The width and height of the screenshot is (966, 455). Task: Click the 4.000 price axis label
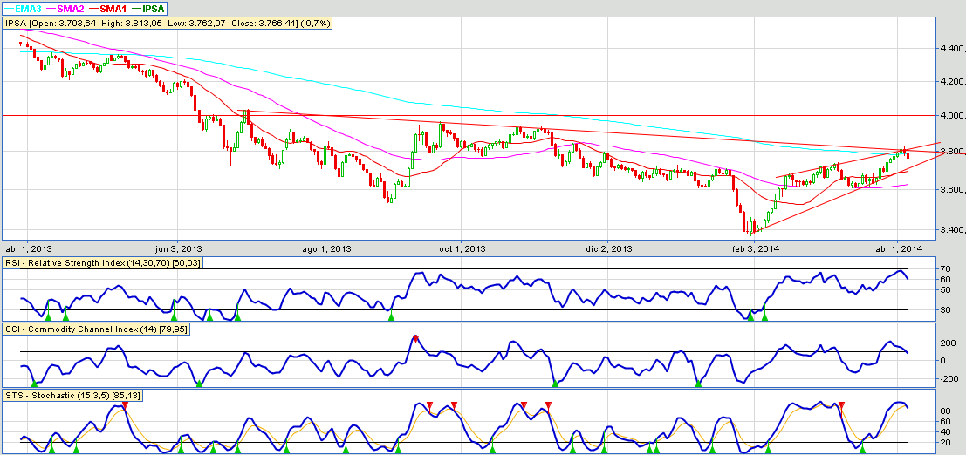click(x=953, y=116)
